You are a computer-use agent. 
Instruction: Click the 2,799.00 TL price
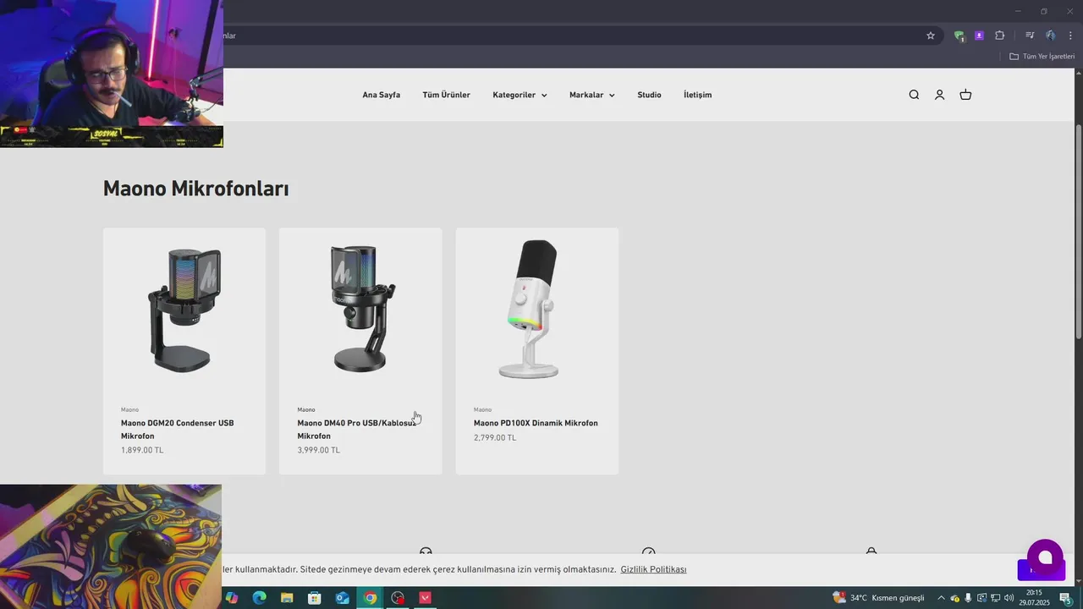click(495, 437)
